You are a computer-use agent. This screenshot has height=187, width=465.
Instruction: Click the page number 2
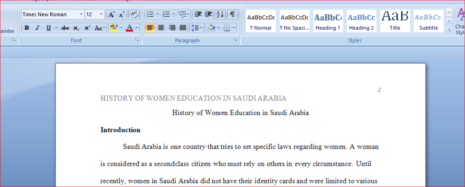tap(379, 90)
